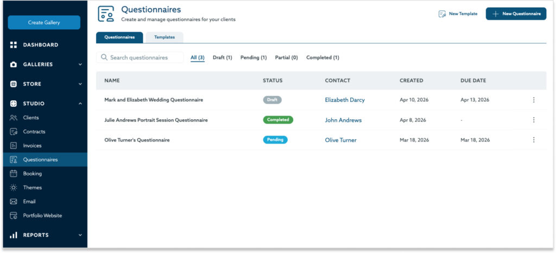Open John Andrews contact link

coord(343,120)
